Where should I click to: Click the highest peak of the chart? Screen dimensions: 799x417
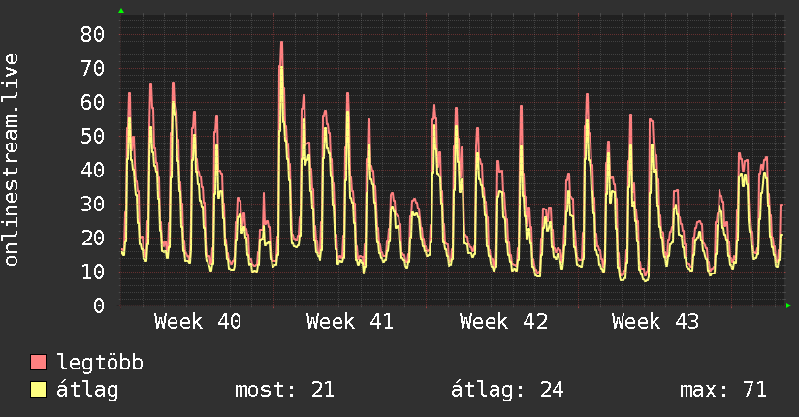(281, 43)
